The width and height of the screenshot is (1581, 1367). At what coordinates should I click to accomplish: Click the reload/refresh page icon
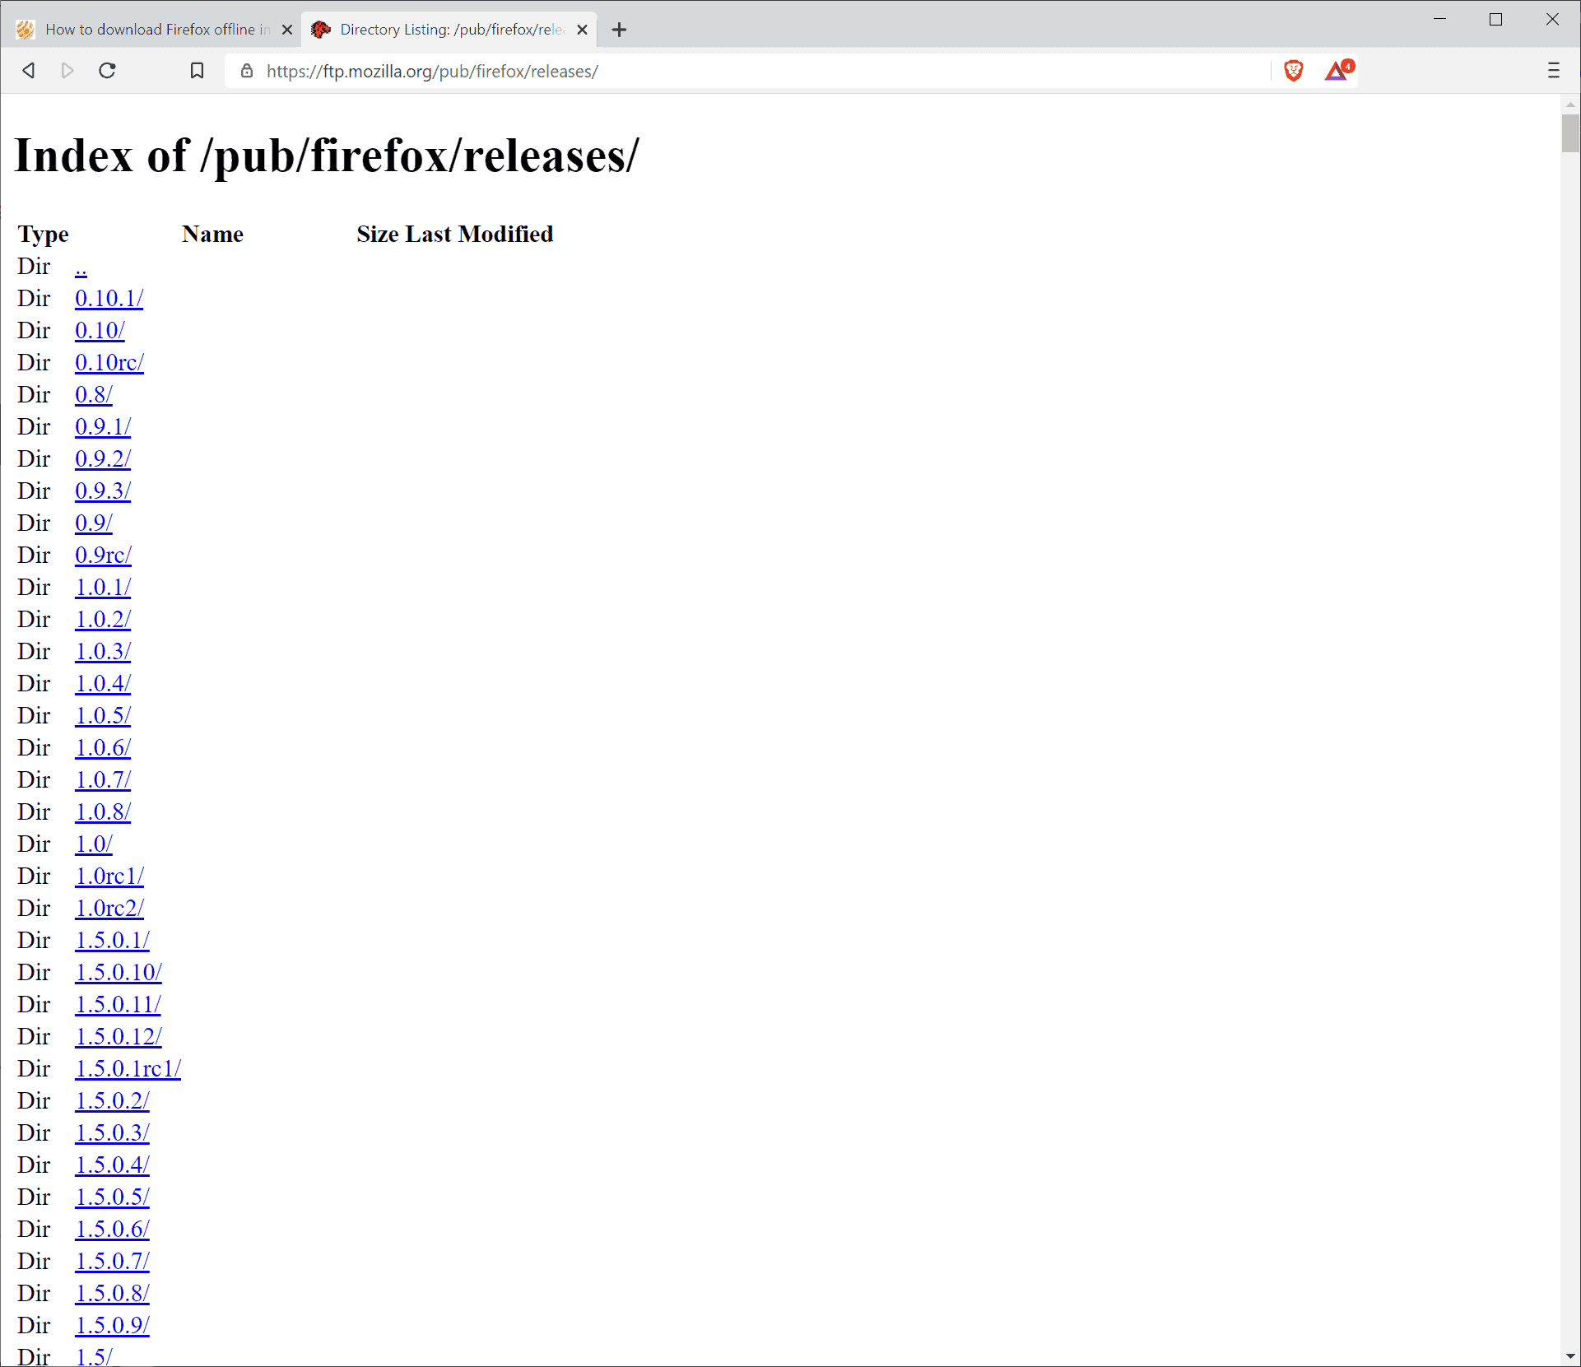pos(108,70)
